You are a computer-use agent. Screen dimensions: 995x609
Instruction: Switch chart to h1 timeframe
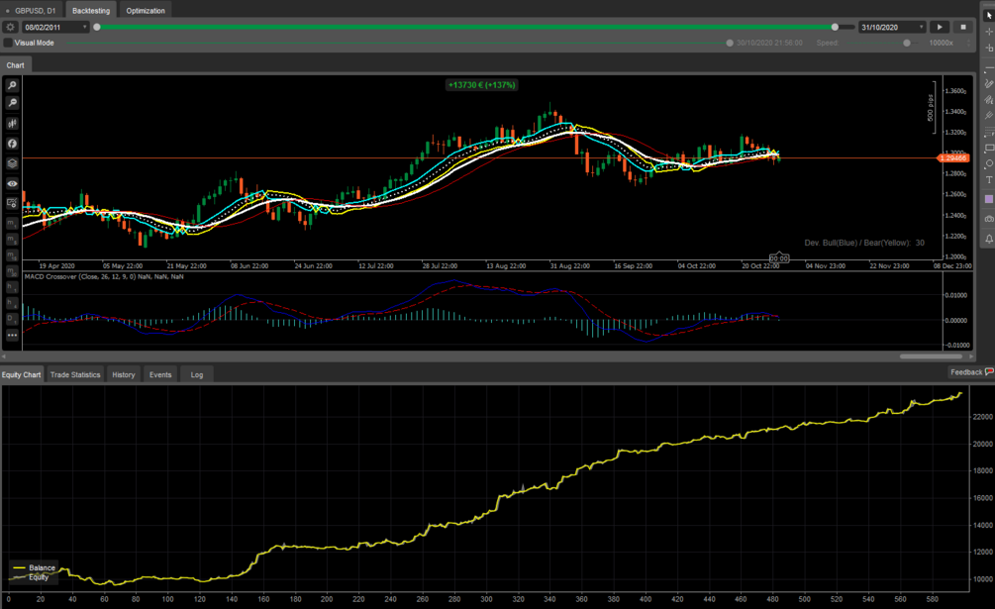click(x=12, y=287)
